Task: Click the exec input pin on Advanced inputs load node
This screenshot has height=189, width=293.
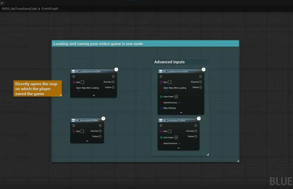Action: pyautogui.click(x=161, y=76)
